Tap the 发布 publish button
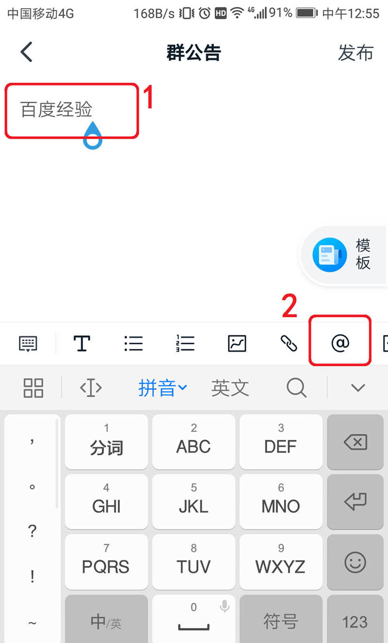388x643 pixels. 356,52
